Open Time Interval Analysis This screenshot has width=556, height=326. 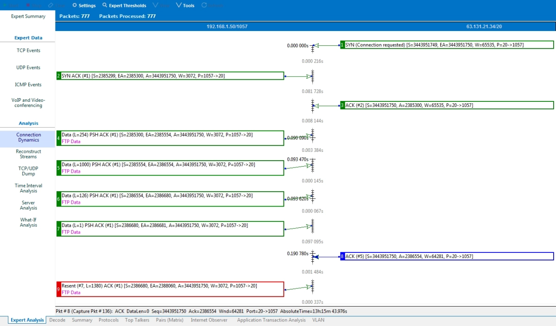click(28, 188)
